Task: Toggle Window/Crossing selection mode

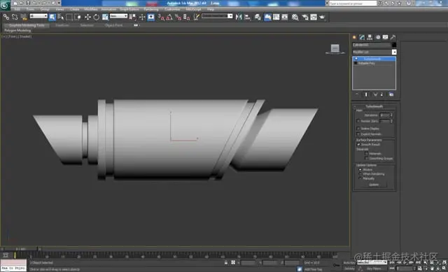Action: [78, 17]
